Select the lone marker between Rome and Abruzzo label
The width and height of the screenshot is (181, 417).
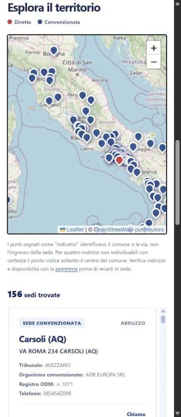click(x=97, y=133)
